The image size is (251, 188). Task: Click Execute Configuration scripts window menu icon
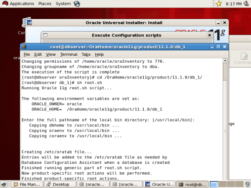tap(45, 35)
